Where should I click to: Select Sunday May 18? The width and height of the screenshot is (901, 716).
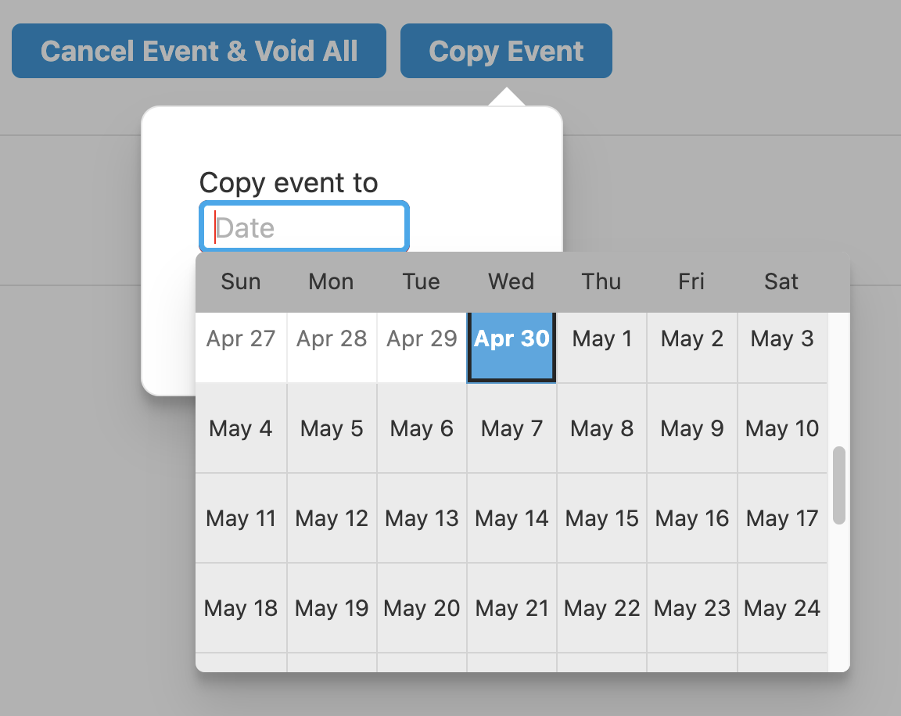pos(241,608)
